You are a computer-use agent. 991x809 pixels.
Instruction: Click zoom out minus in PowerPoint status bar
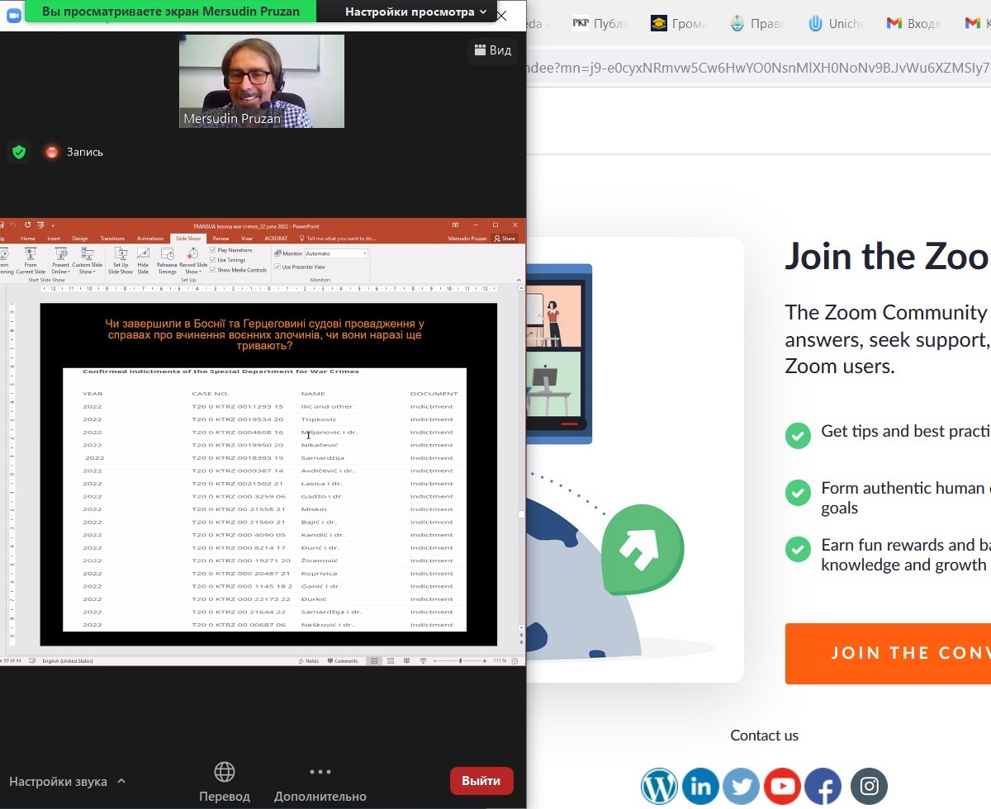(435, 661)
